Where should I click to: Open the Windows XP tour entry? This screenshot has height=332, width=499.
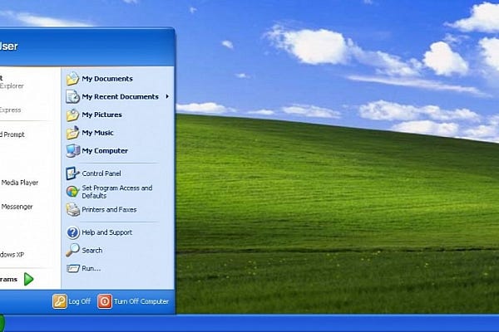click(12, 255)
